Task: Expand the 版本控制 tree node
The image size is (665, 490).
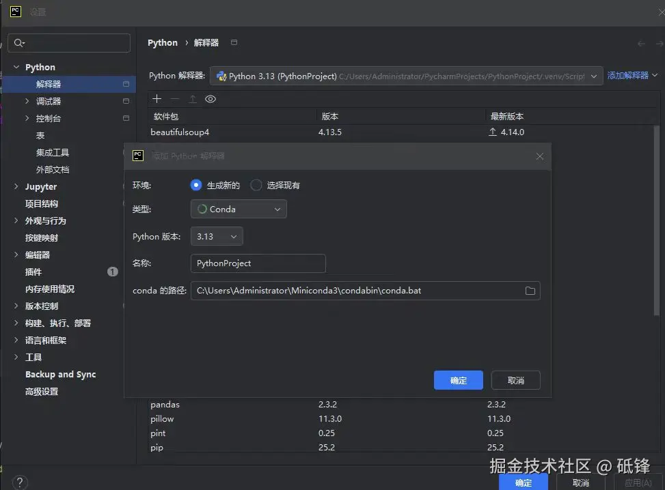Action: click(16, 306)
